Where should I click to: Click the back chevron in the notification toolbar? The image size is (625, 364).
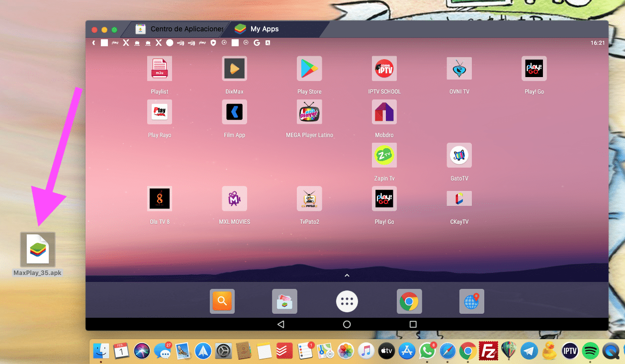[x=93, y=43]
